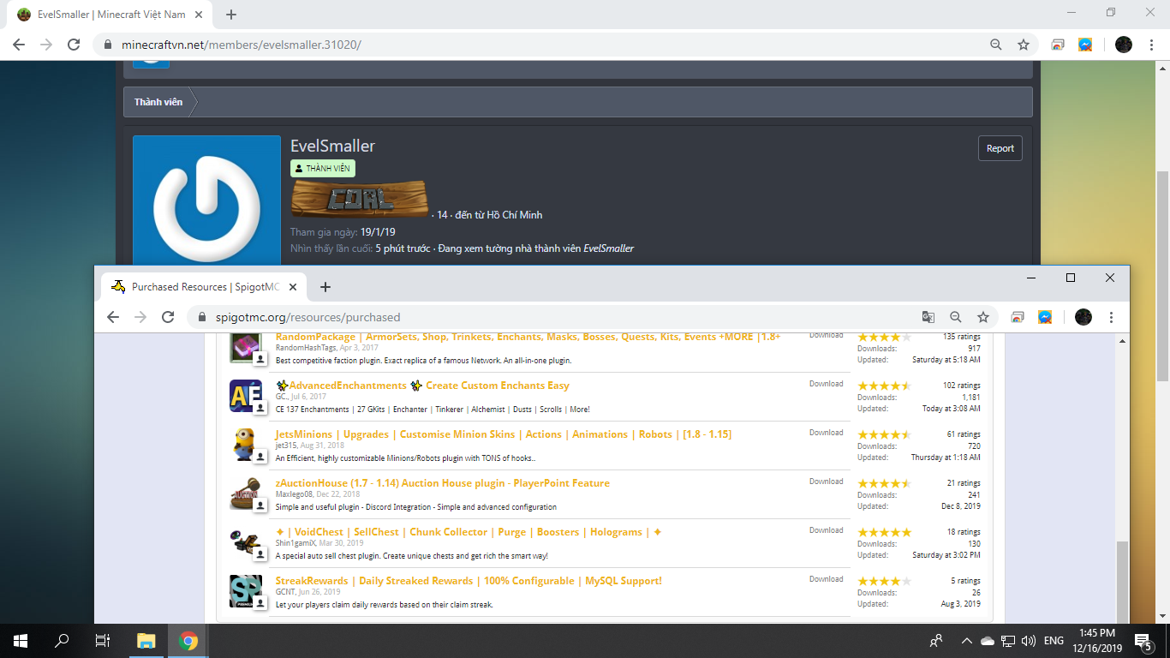The width and height of the screenshot is (1170, 658).
Task: Open the StreakRewards resource title link
Action: [469, 581]
